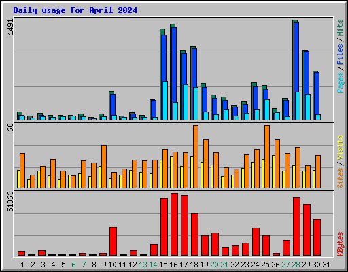Image resolution: width=348 pixels, height=272 pixels.
Task: Click the 'Daily usage for April 2024' title
Action: point(75,10)
